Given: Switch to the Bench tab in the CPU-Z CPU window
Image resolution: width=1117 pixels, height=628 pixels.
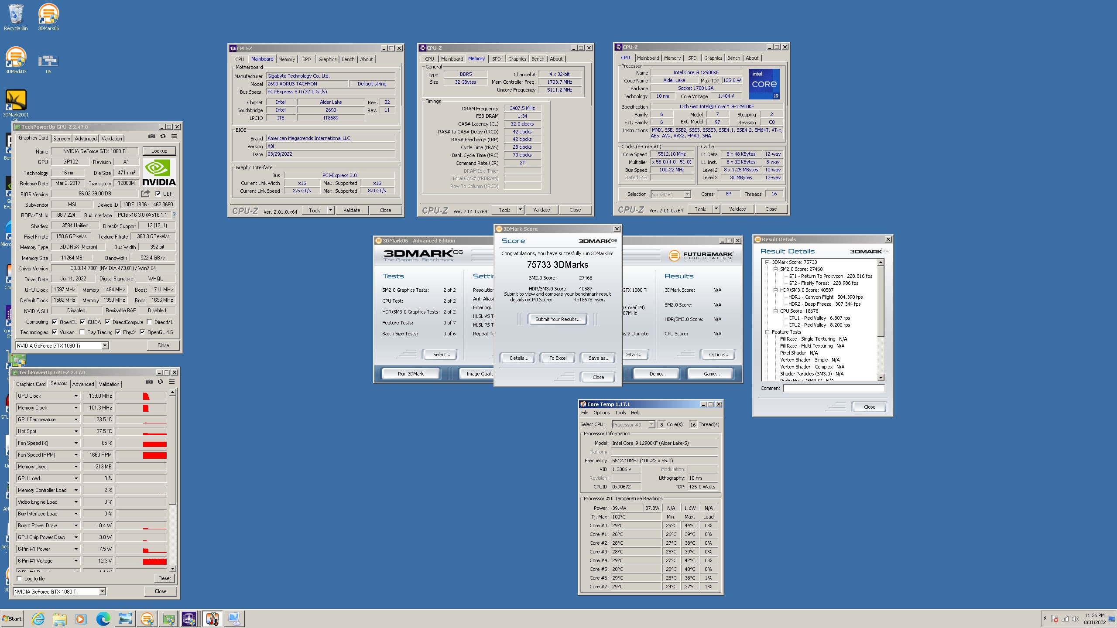Looking at the screenshot, I should point(733,58).
